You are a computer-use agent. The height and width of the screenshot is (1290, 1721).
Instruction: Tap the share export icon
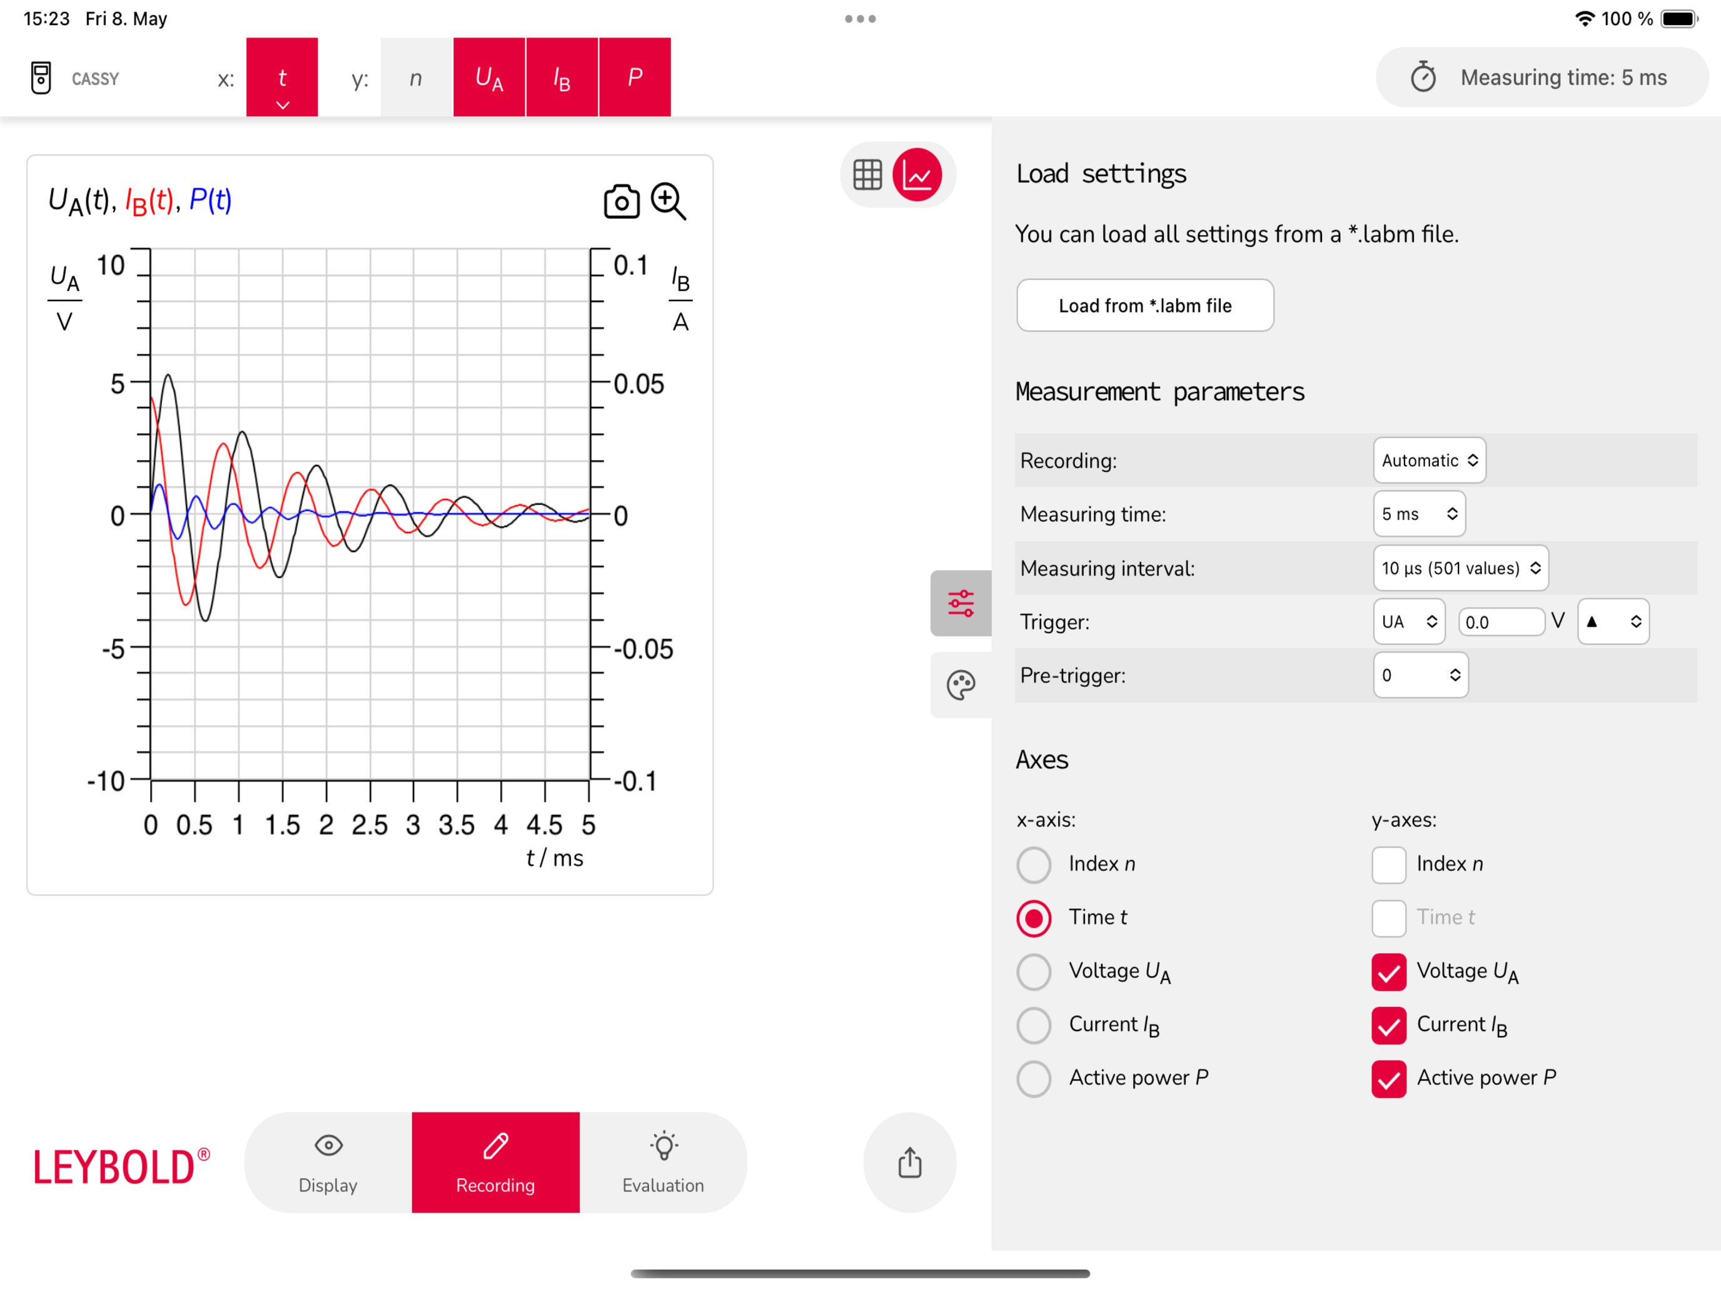coord(909,1162)
